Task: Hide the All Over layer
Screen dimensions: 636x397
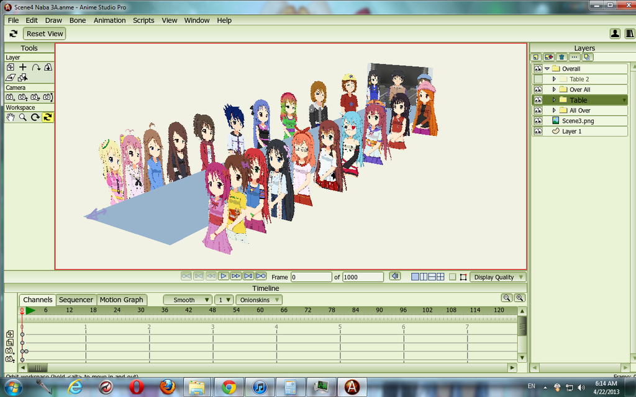Action: click(x=538, y=110)
